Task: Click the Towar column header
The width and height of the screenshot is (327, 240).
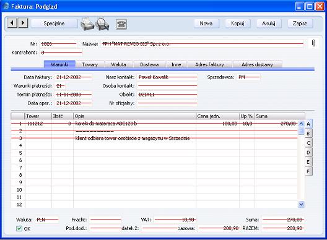Action: 38,116
